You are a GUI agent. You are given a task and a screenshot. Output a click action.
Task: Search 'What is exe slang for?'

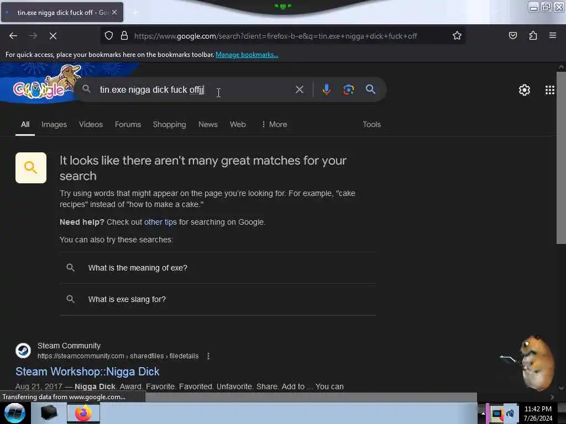pos(218,299)
